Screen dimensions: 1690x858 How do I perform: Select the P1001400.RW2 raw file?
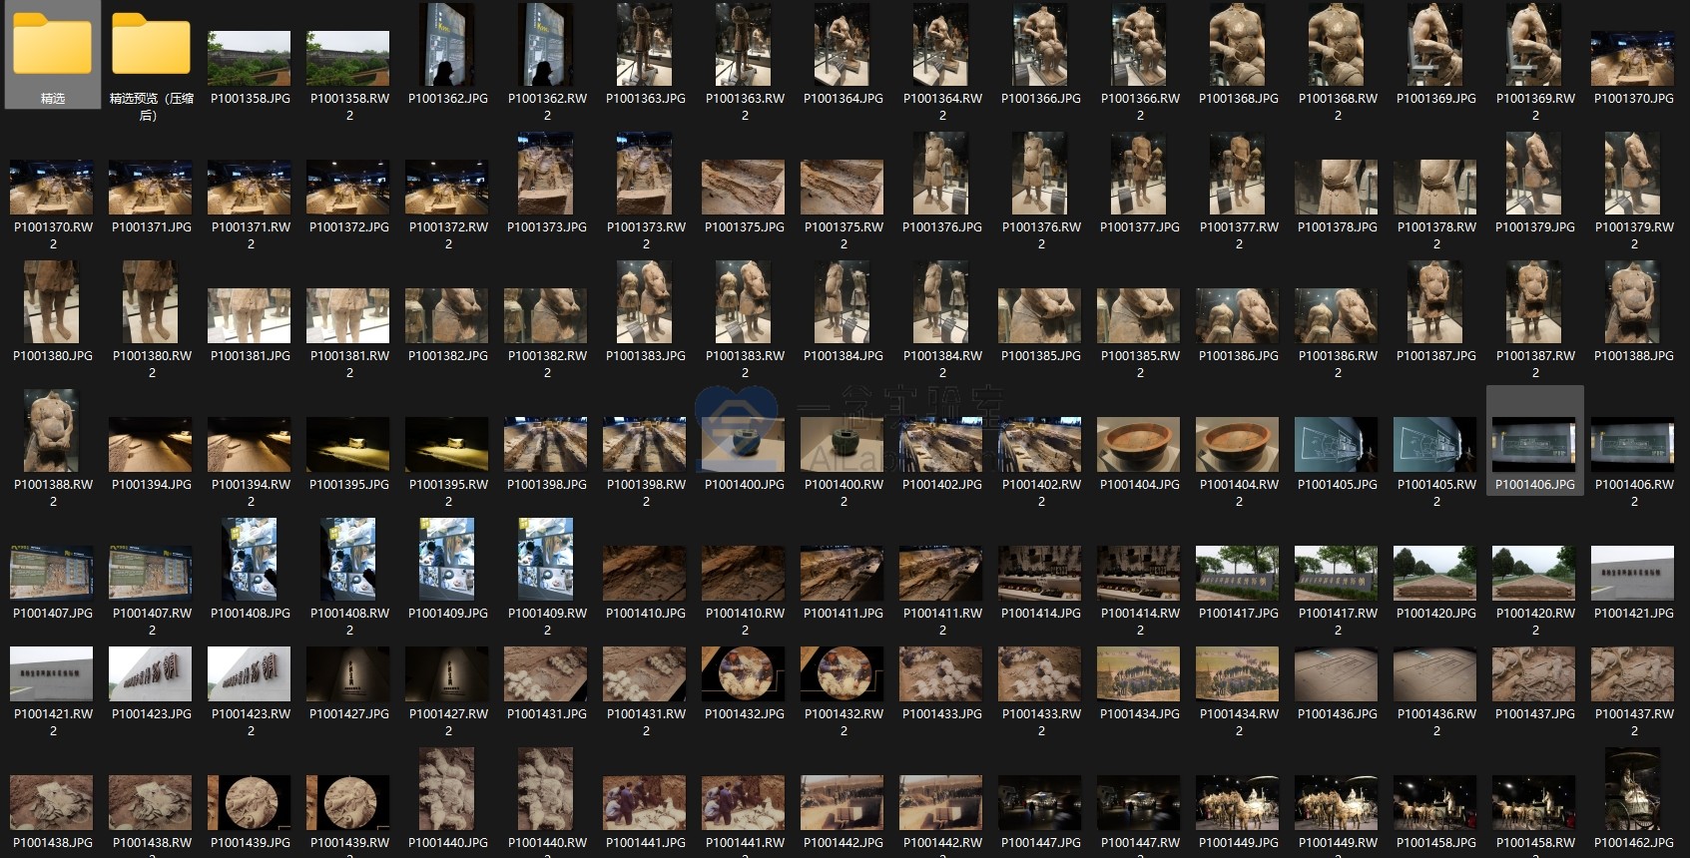[843, 444]
